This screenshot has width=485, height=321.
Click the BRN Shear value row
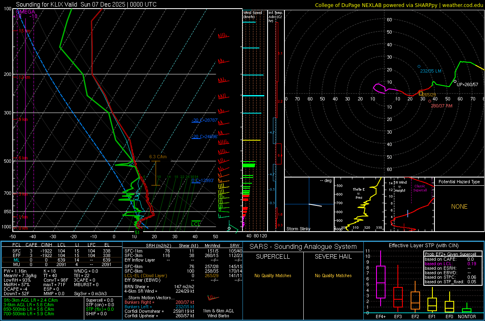tap(159, 287)
